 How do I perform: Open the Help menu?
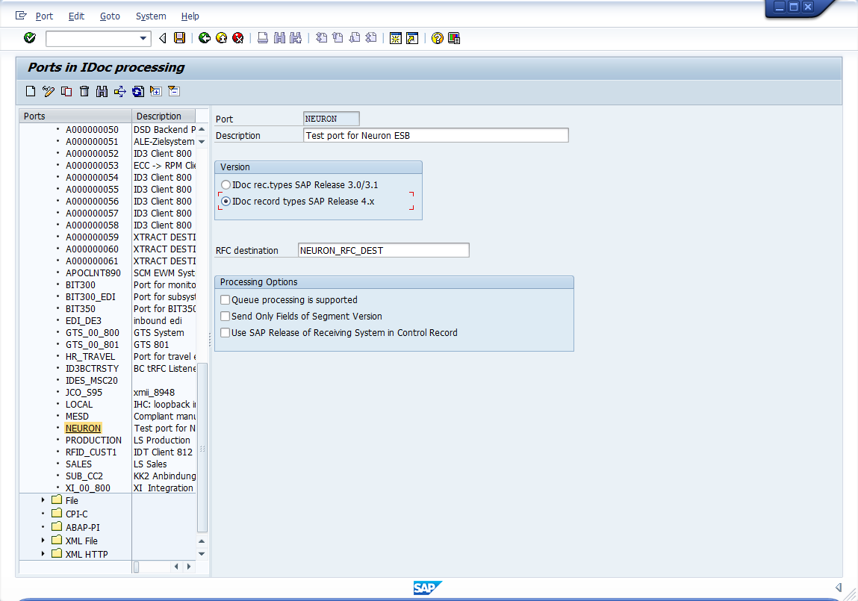[190, 16]
